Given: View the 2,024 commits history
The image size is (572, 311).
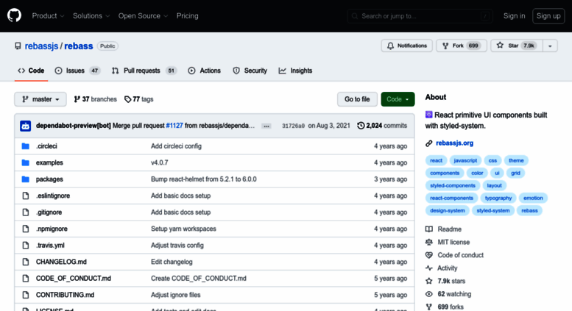Looking at the screenshot, I should click(382, 125).
